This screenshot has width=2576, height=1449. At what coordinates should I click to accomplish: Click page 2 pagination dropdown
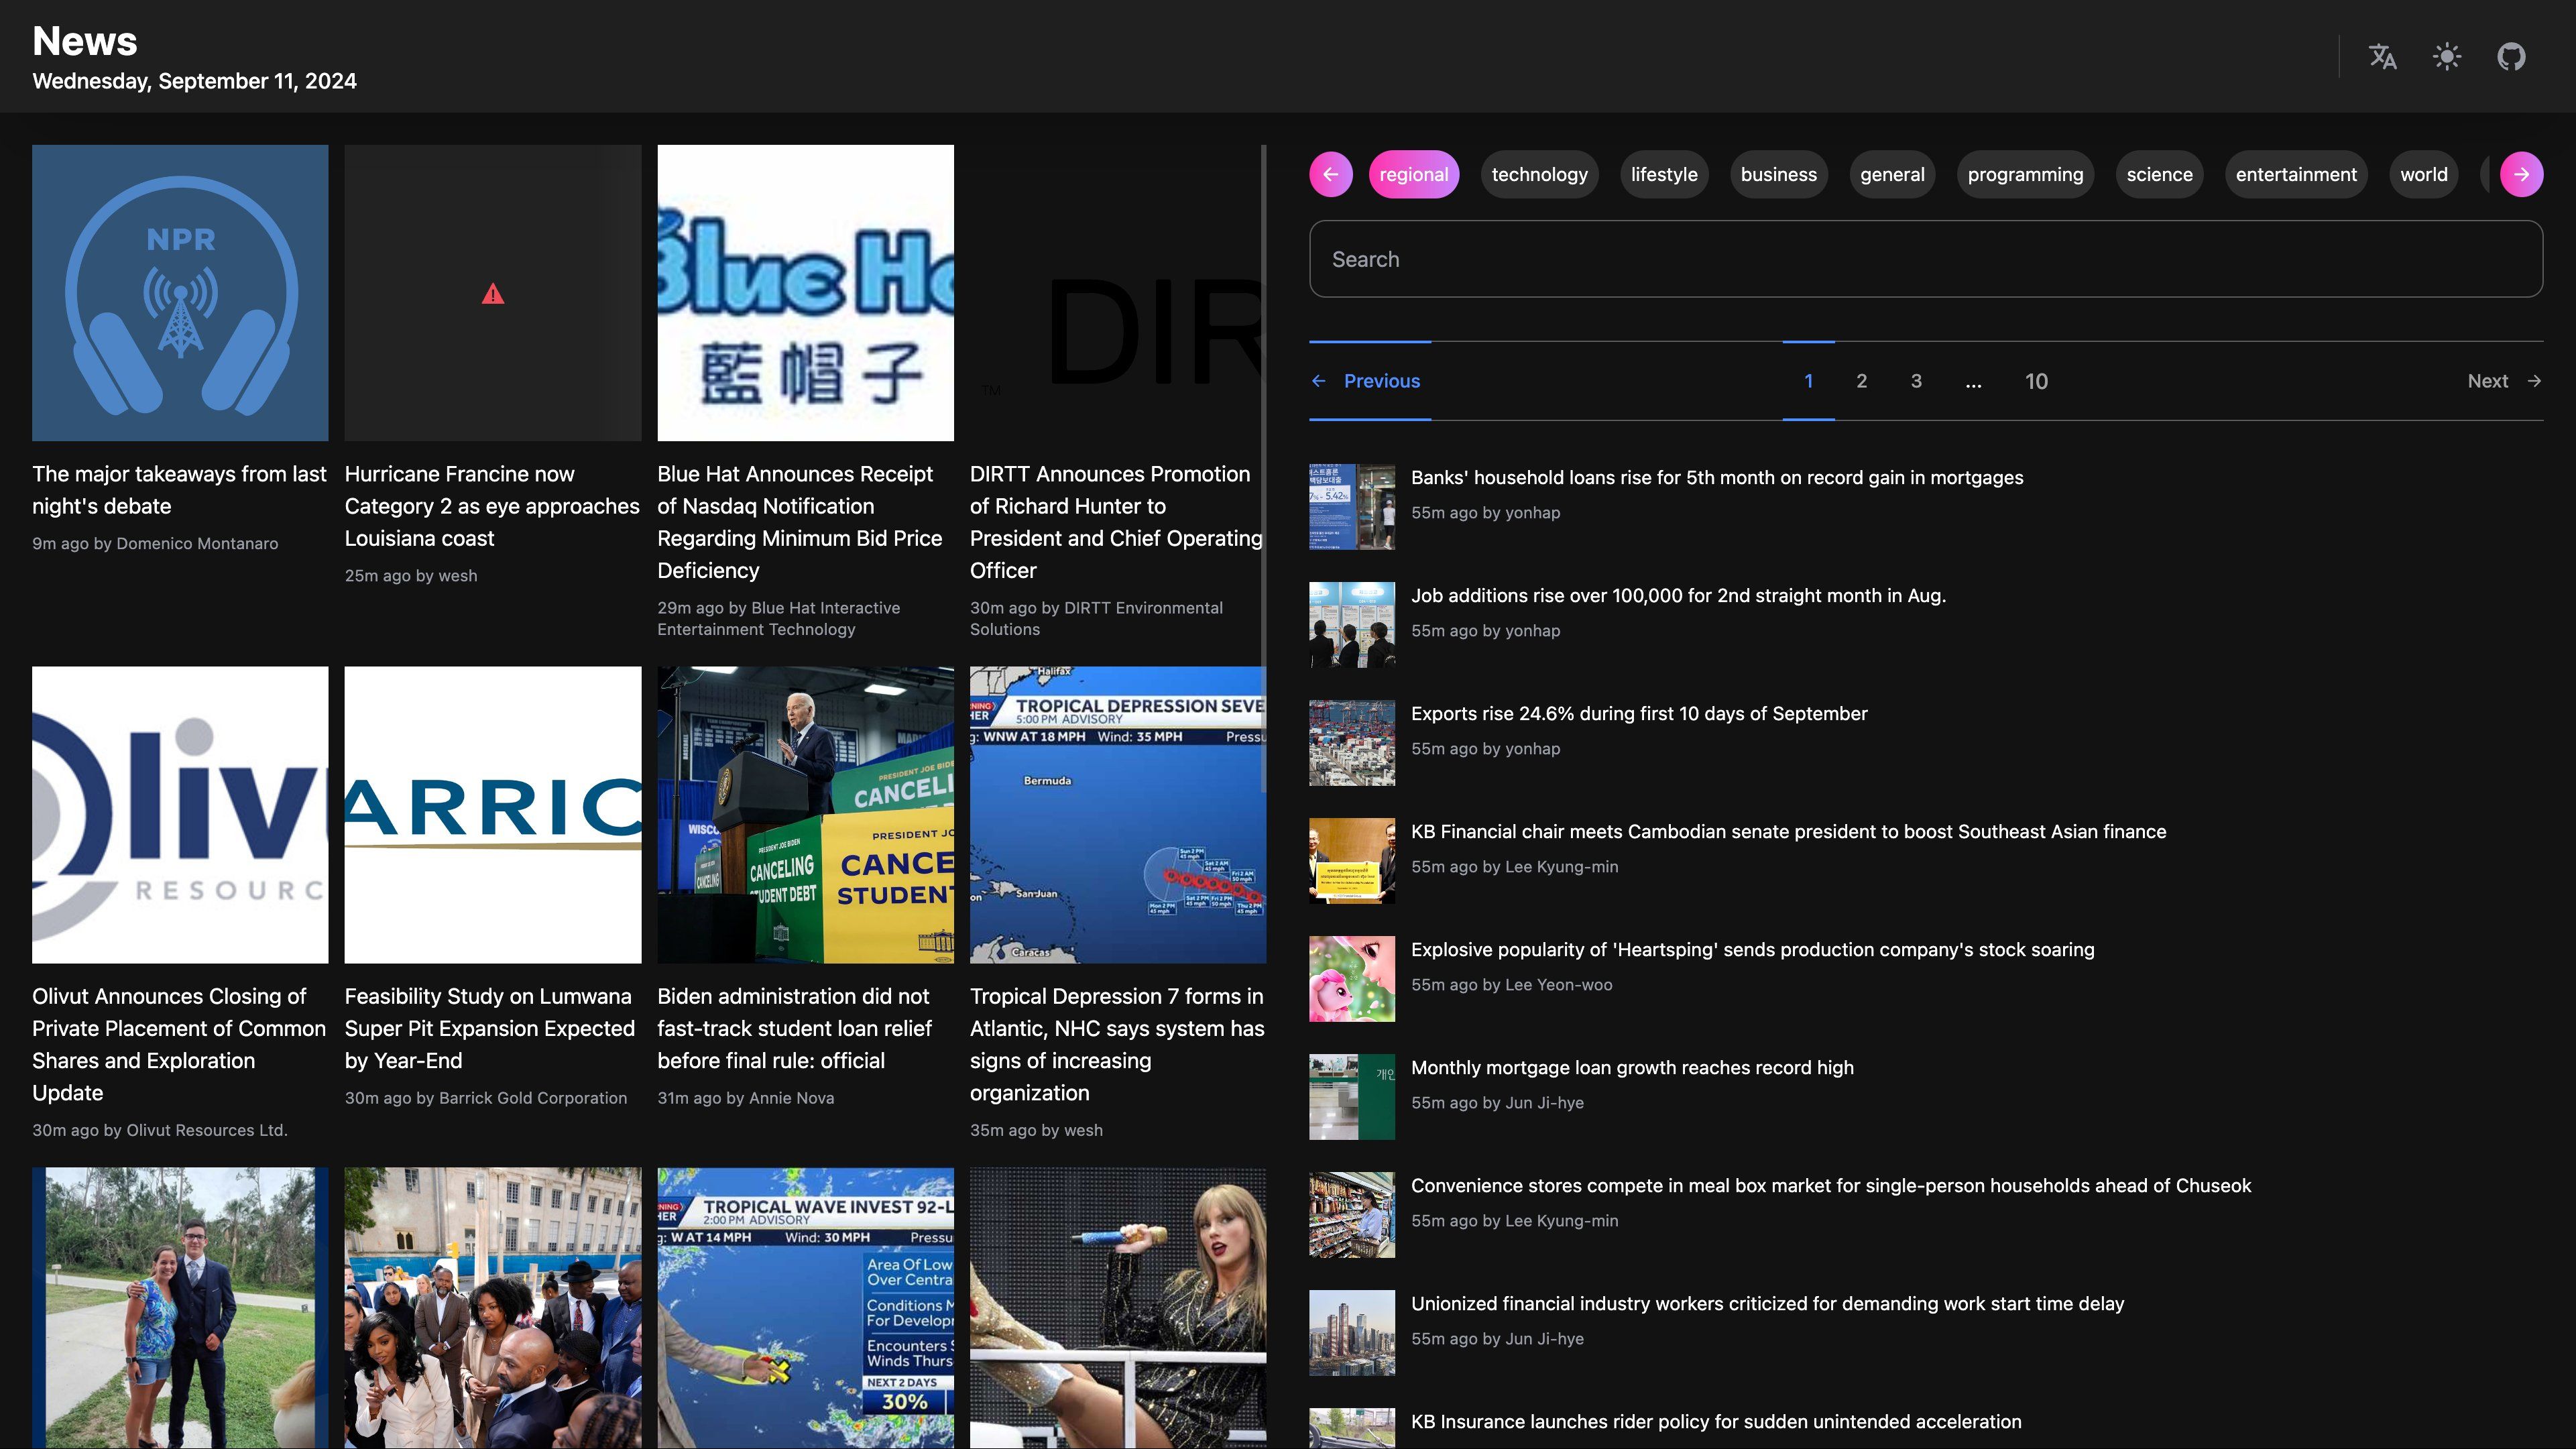(1861, 380)
